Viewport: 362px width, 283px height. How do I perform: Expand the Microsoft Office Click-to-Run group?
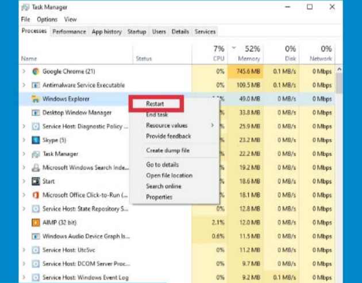24,195
